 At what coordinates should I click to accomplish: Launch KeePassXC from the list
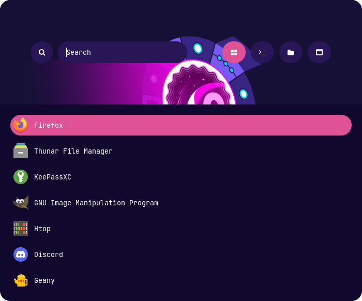coord(52,177)
